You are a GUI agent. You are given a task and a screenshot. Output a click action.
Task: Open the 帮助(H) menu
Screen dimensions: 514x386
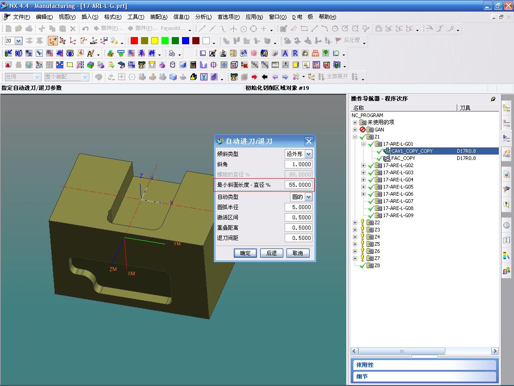[x=327, y=17]
